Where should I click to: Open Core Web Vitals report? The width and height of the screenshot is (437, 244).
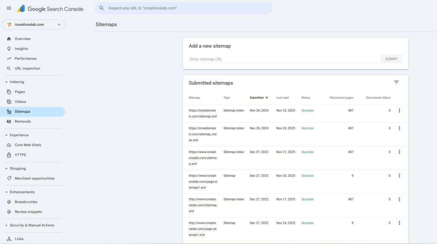(x=28, y=145)
